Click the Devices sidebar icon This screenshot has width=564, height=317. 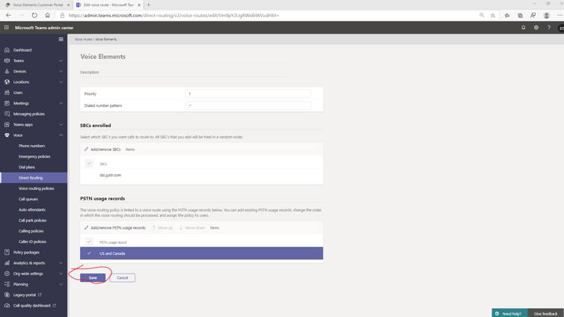click(x=7, y=71)
